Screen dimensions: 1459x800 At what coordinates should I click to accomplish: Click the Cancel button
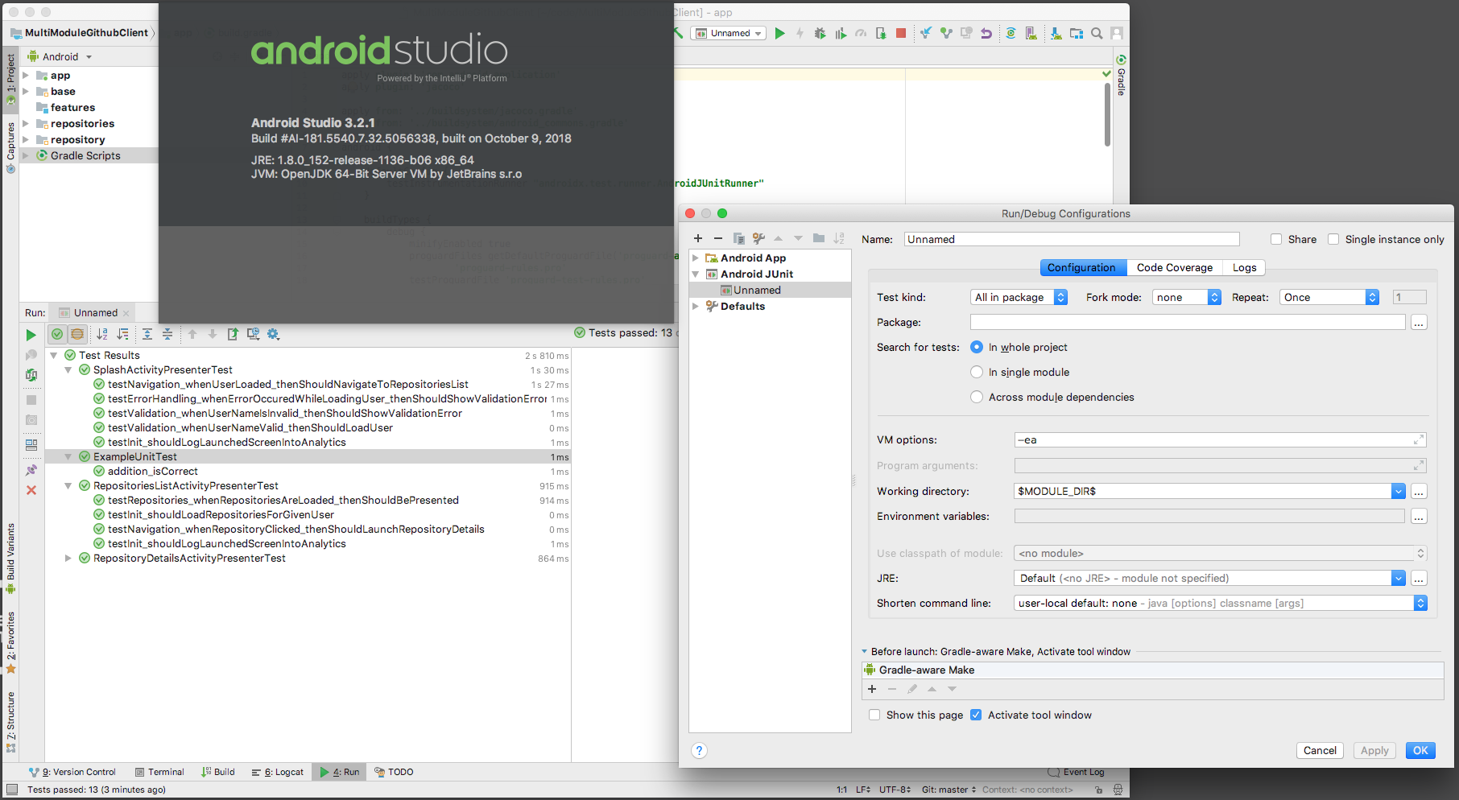coord(1320,750)
